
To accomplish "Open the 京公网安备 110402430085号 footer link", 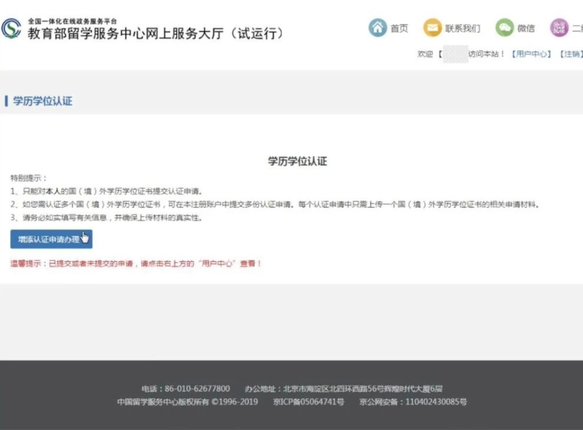I will pos(413,402).
